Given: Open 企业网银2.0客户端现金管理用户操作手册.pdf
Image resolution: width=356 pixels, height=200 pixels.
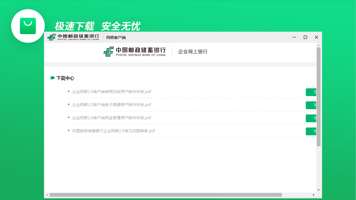Looking at the screenshot, I should (x=112, y=118).
